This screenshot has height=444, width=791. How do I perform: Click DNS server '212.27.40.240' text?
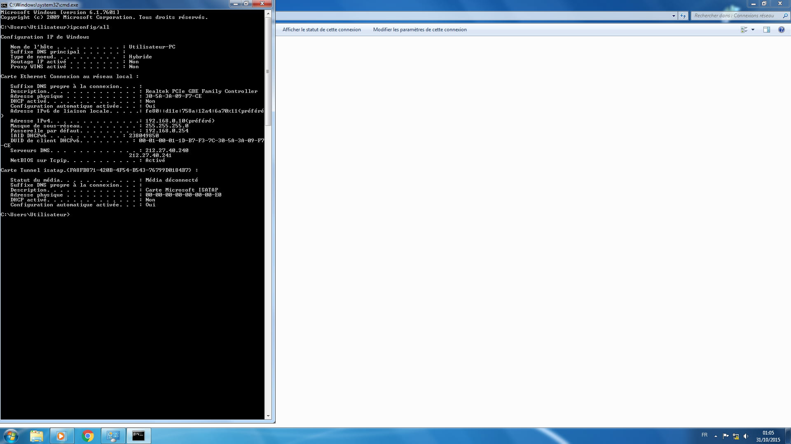[167, 150]
